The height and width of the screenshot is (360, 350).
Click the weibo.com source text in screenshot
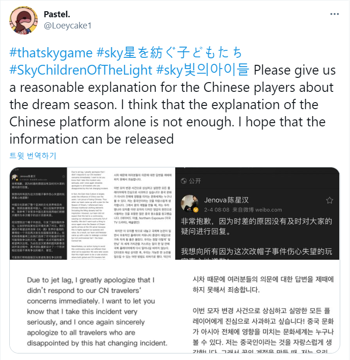(268, 210)
